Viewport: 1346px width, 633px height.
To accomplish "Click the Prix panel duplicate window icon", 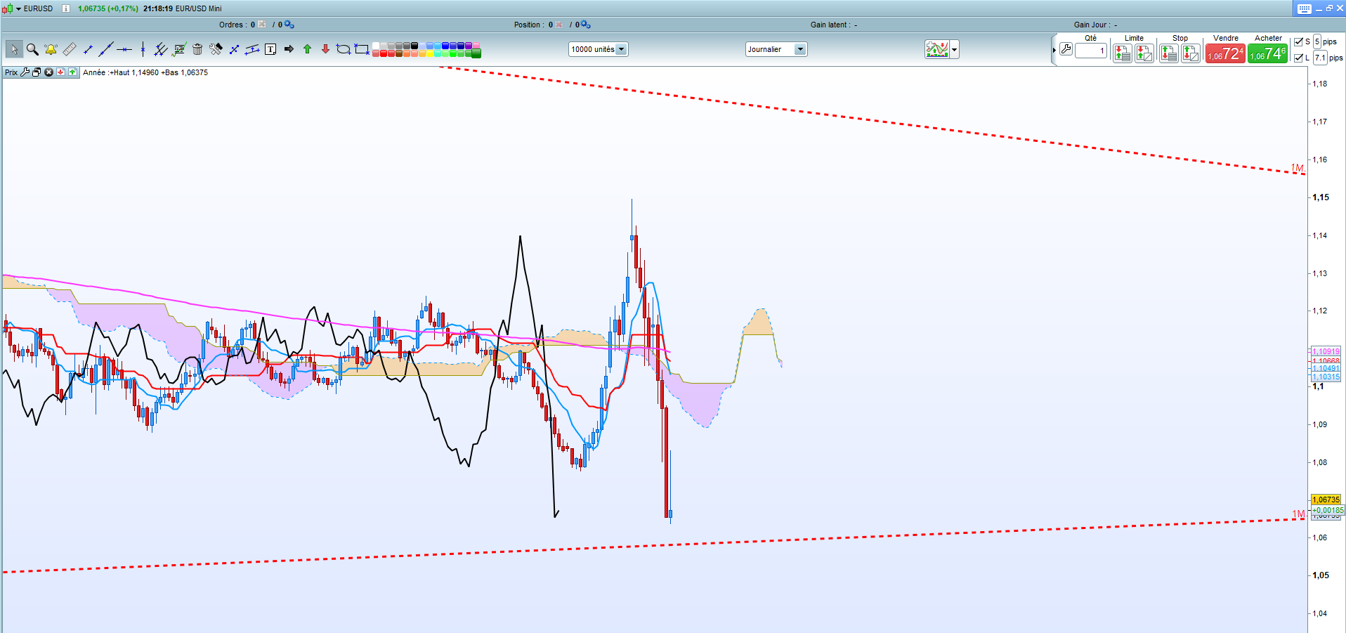I will point(37,72).
